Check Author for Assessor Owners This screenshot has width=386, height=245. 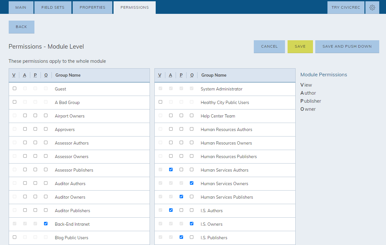point(25,156)
